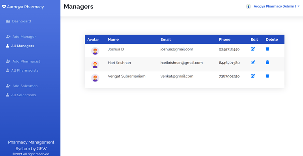The image size is (303, 156).
Task: Click the Dashboard gauge icon in sidebar
Action: (8, 21)
